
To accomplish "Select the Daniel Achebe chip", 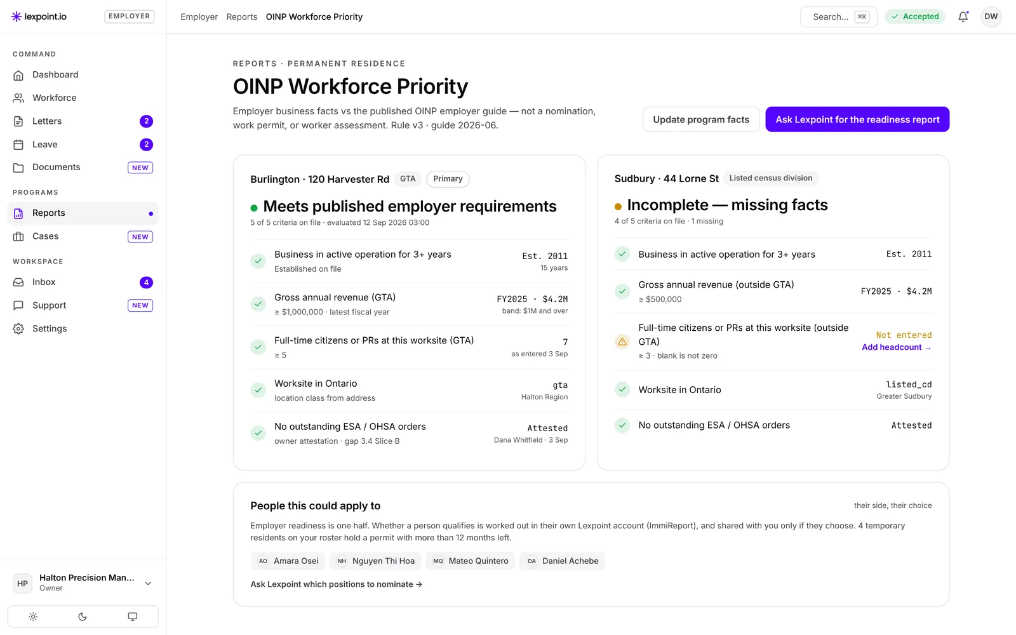I will click(x=563, y=561).
